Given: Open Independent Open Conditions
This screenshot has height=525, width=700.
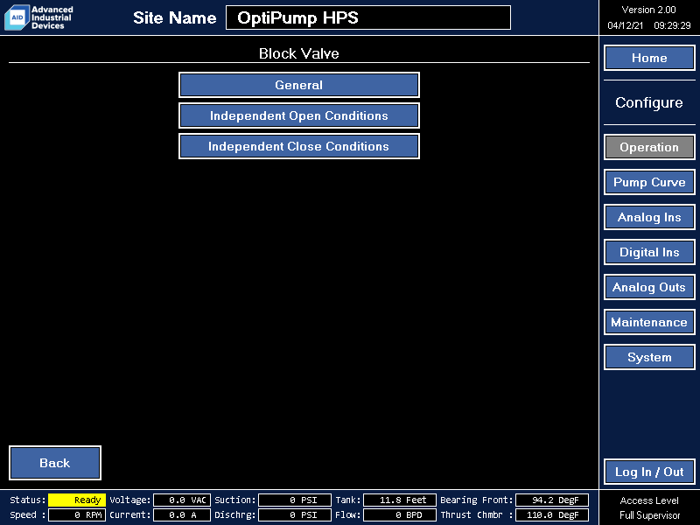Looking at the screenshot, I should [299, 115].
